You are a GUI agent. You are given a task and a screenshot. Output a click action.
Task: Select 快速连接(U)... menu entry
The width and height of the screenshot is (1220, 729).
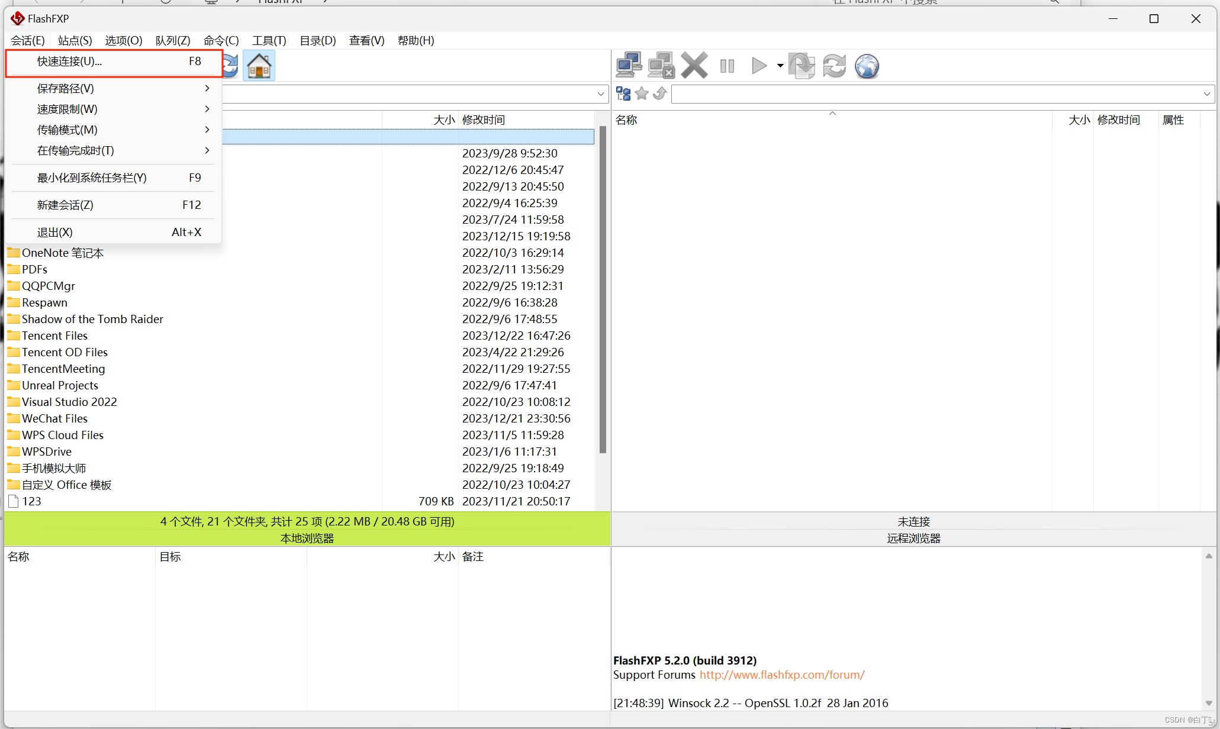click(x=114, y=62)
